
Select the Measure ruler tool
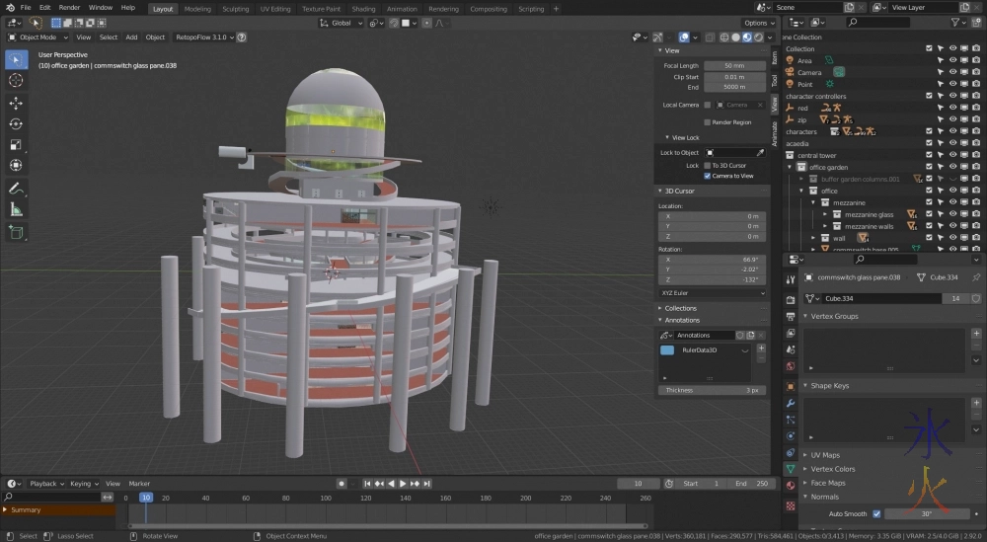pyautogui.click(x=16, y=209)
